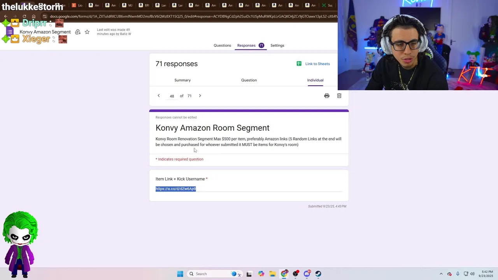Image resolution: width=498 pixels, height=280 pixels.
Task: Go to the previous response arrow
Action: 159,96
